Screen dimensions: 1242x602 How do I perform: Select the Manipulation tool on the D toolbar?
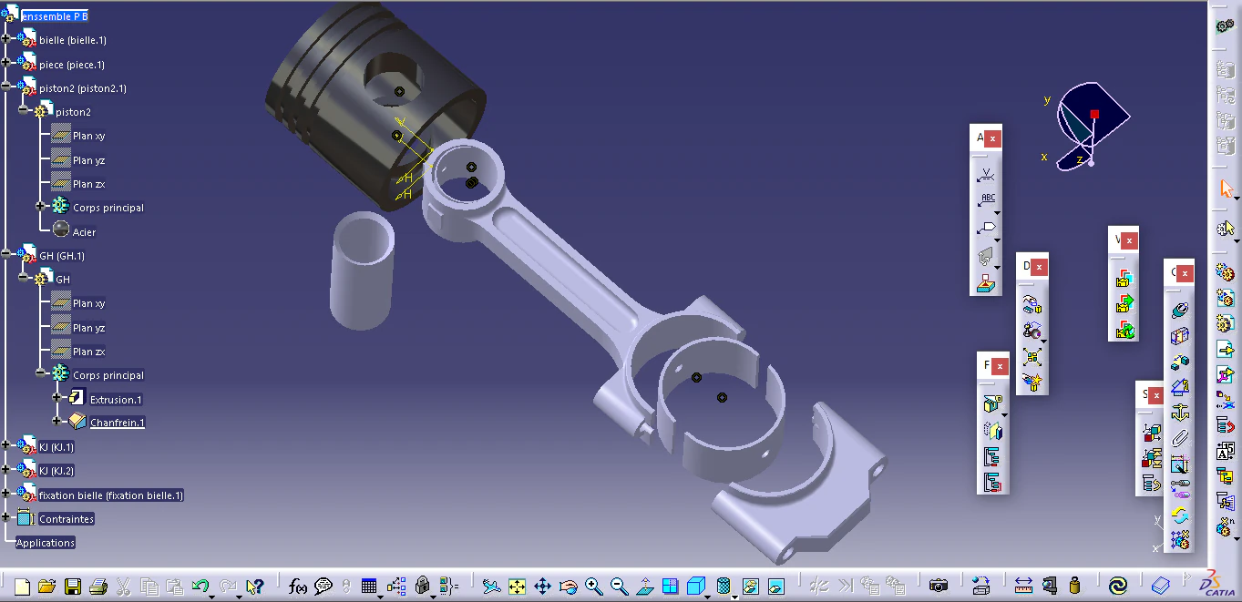point(1031,303)
